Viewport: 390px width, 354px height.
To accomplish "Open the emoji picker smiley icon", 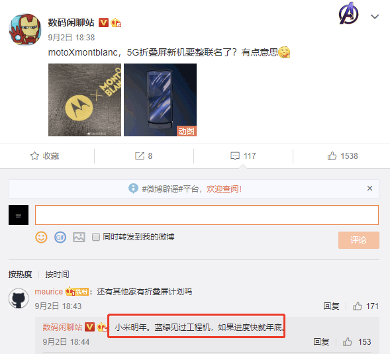I will pyautogui.click(x=41, y=237).
